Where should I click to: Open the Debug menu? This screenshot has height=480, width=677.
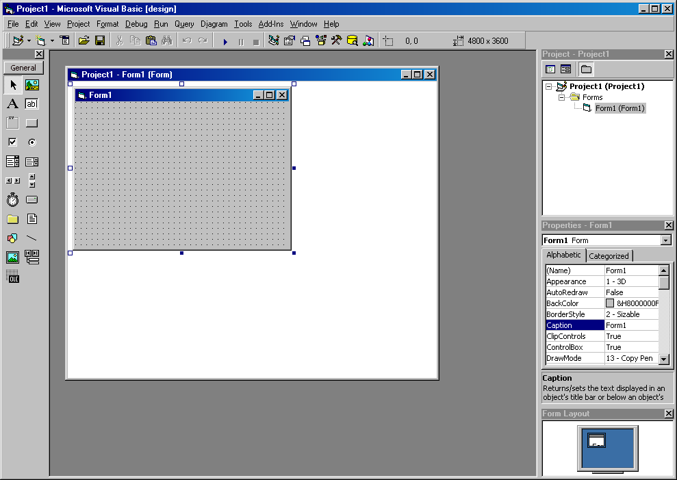[136, 24]
